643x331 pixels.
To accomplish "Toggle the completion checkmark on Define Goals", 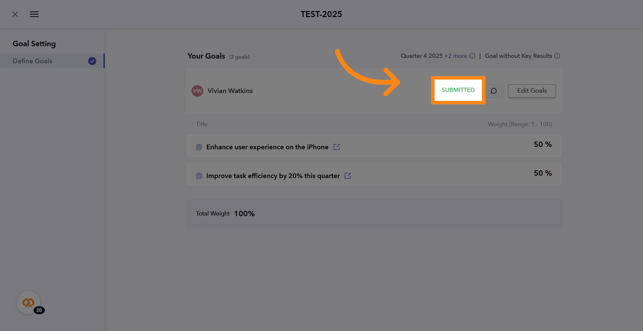I will (x=92, y=61).
